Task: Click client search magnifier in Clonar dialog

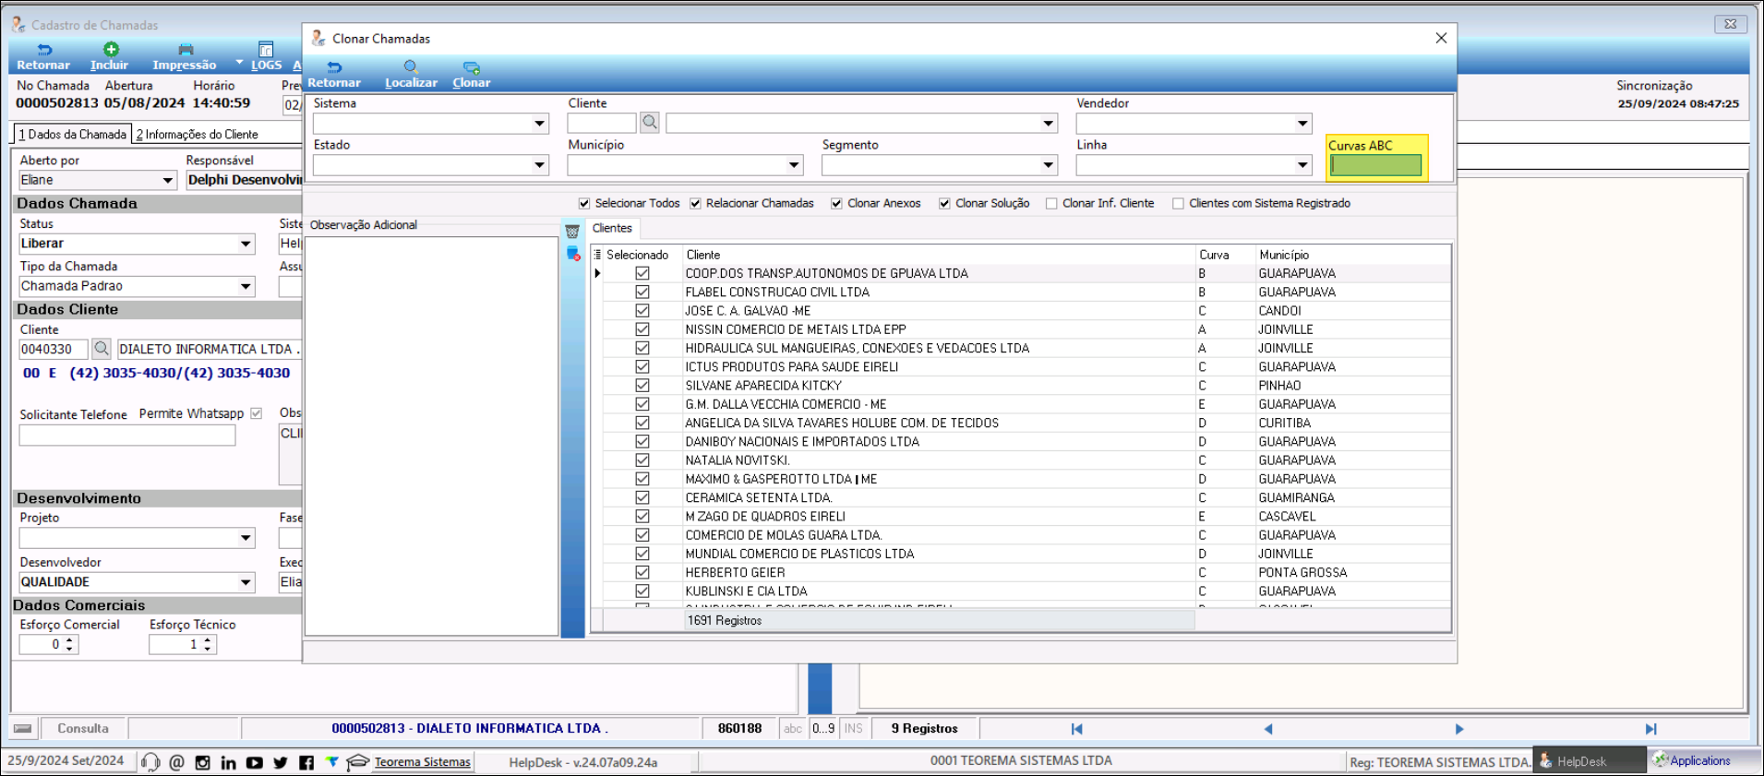Action: click(x=650, y=123)
